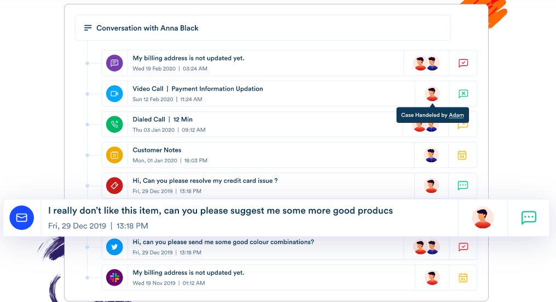Toggle green crossed status on Video Call row

click(463, 93)
